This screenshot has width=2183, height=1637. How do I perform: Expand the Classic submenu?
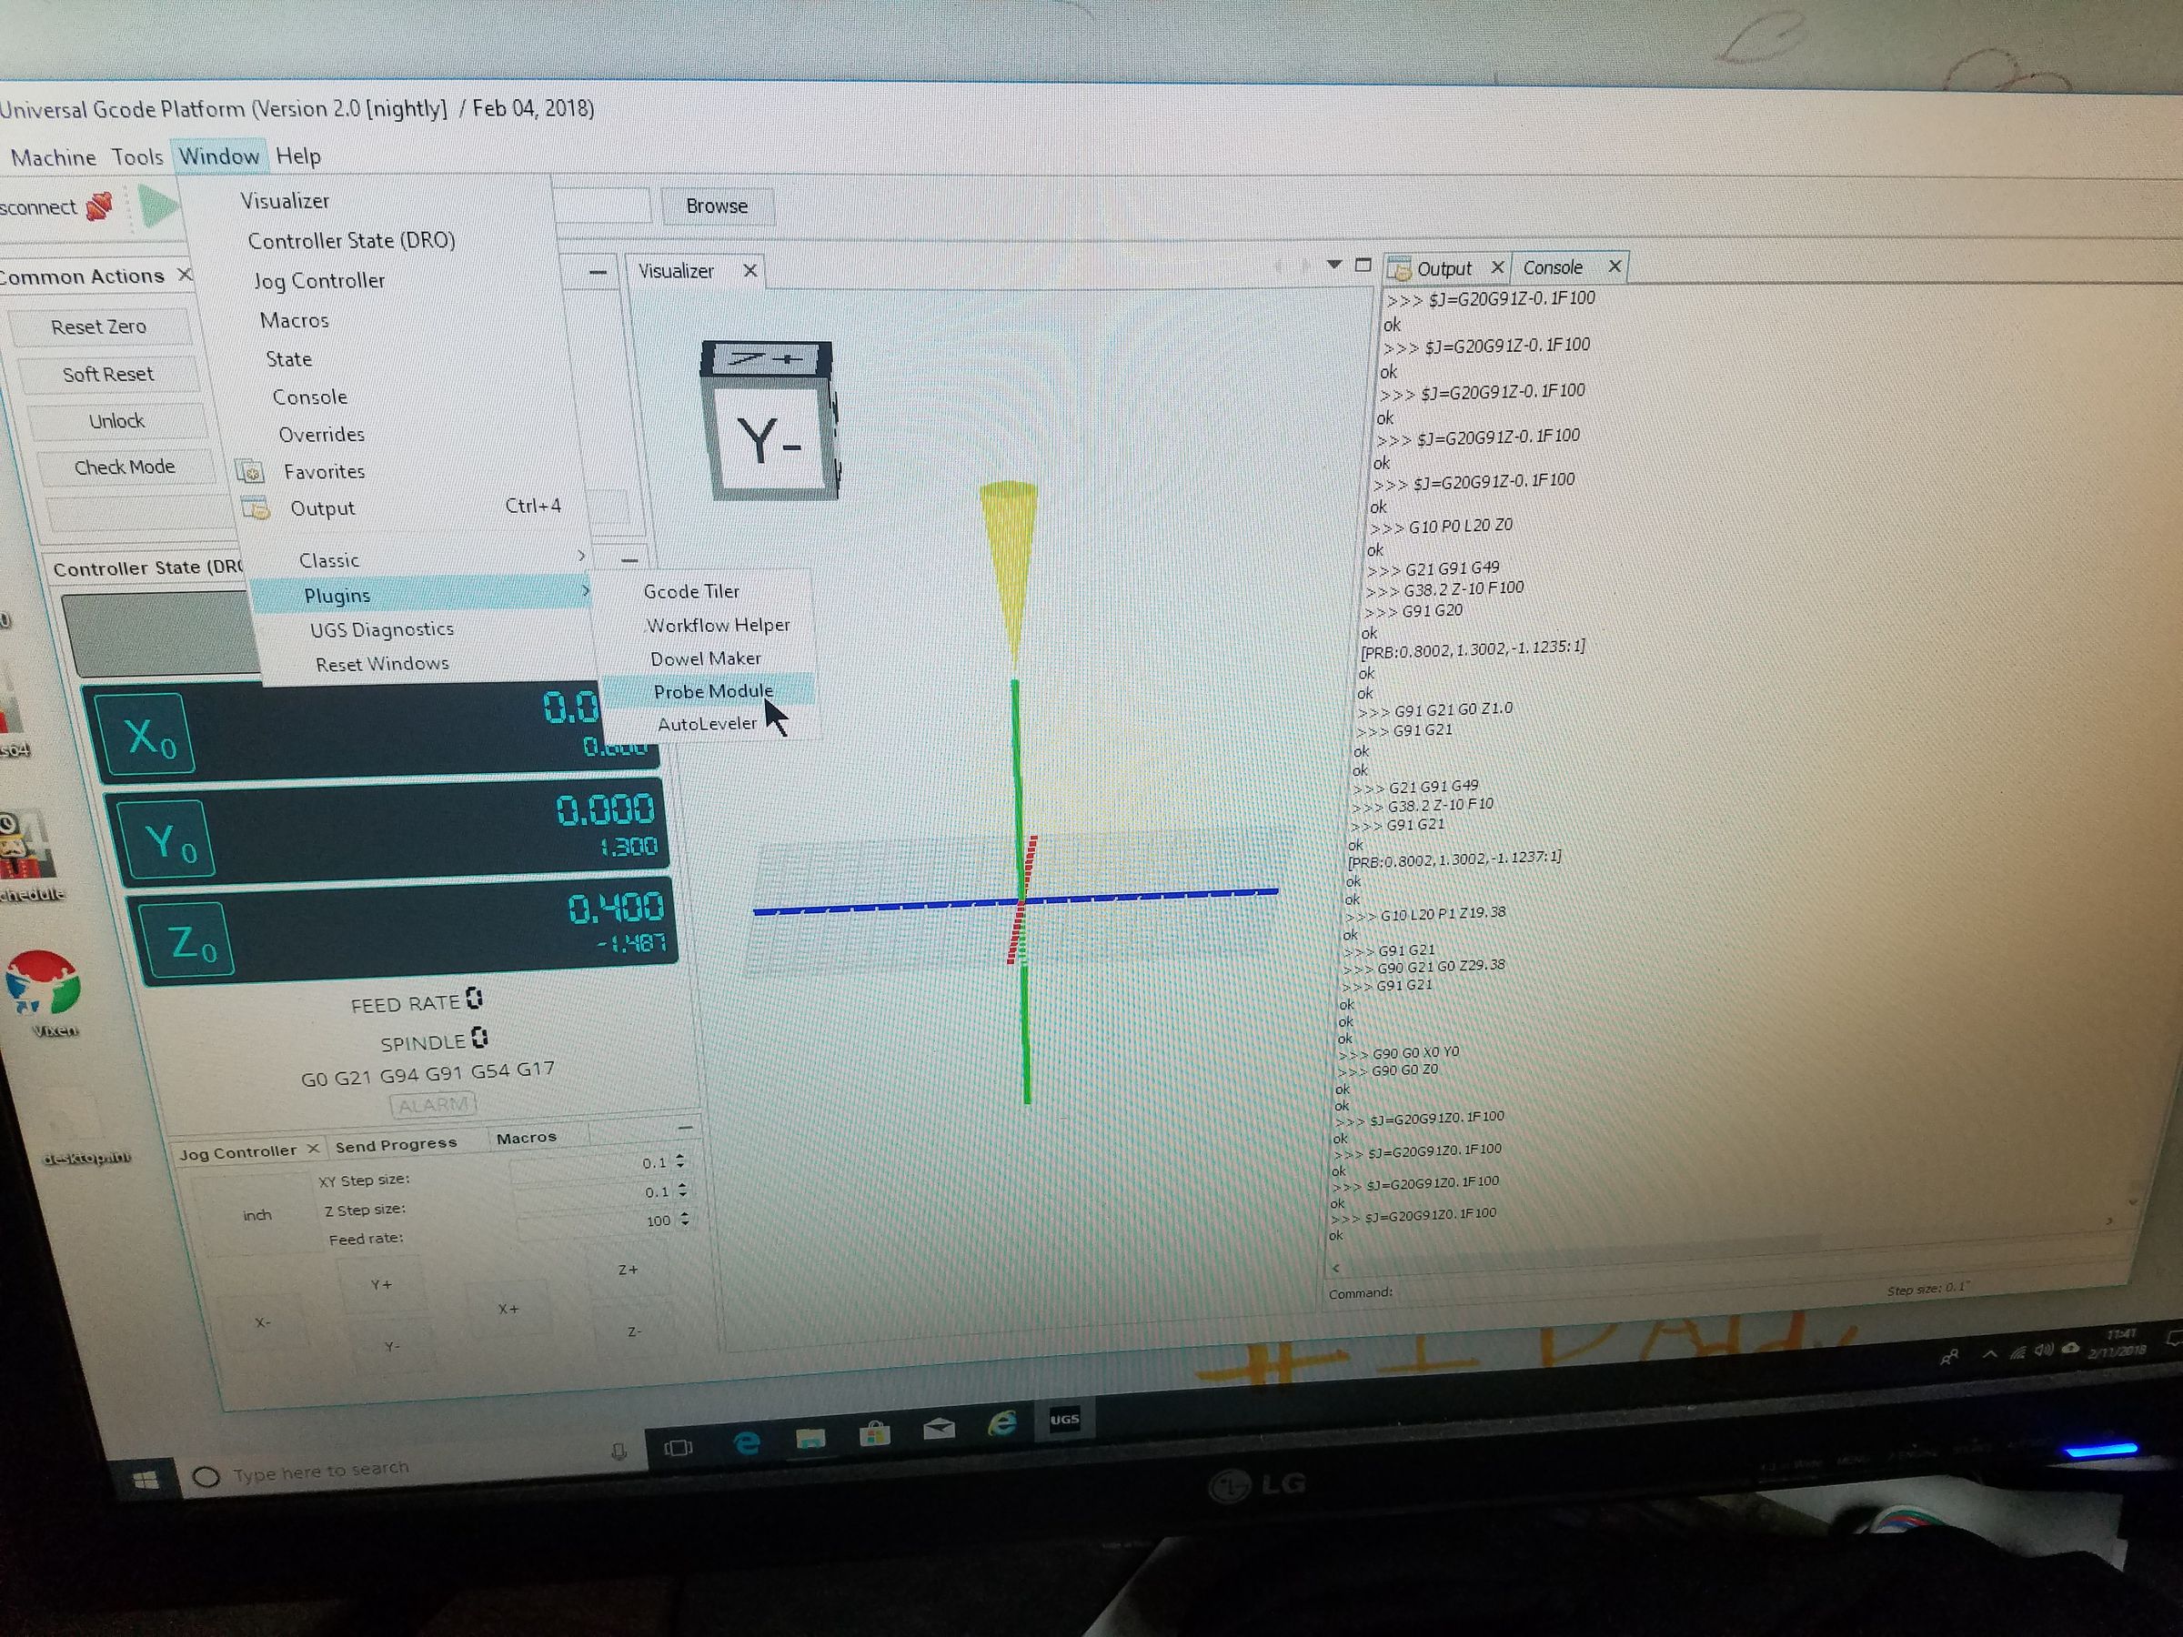(x=330, y=559)
